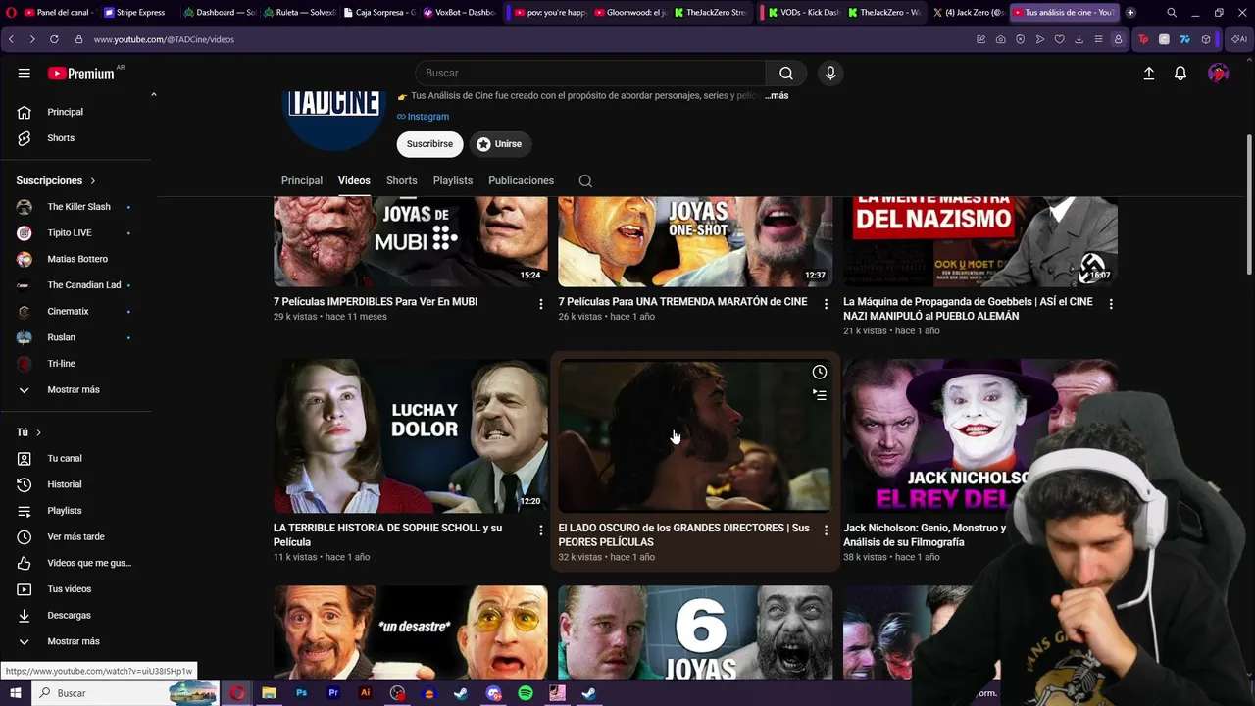The width and height of the screenshot is (1255, 706).
Task: Open the account avatar menu
Action: pyautogui.click(x=1219, y=74)
